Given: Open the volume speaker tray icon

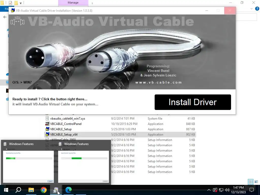Looking at the screenshot, I should click(227, 190).
